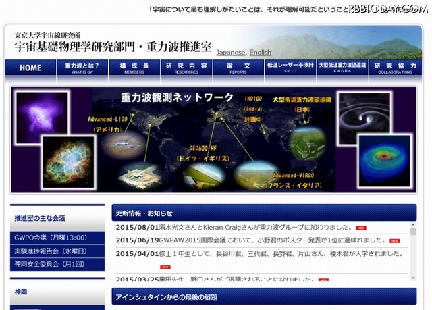Click the 重力波観測ネットワーク world map banner
432x310 pixels.
click(x=213, y=140)
